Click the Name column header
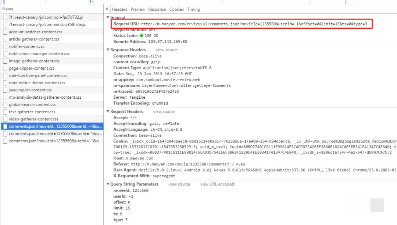The width and height of the screenshot is (397, 225). tap(52, 9)
